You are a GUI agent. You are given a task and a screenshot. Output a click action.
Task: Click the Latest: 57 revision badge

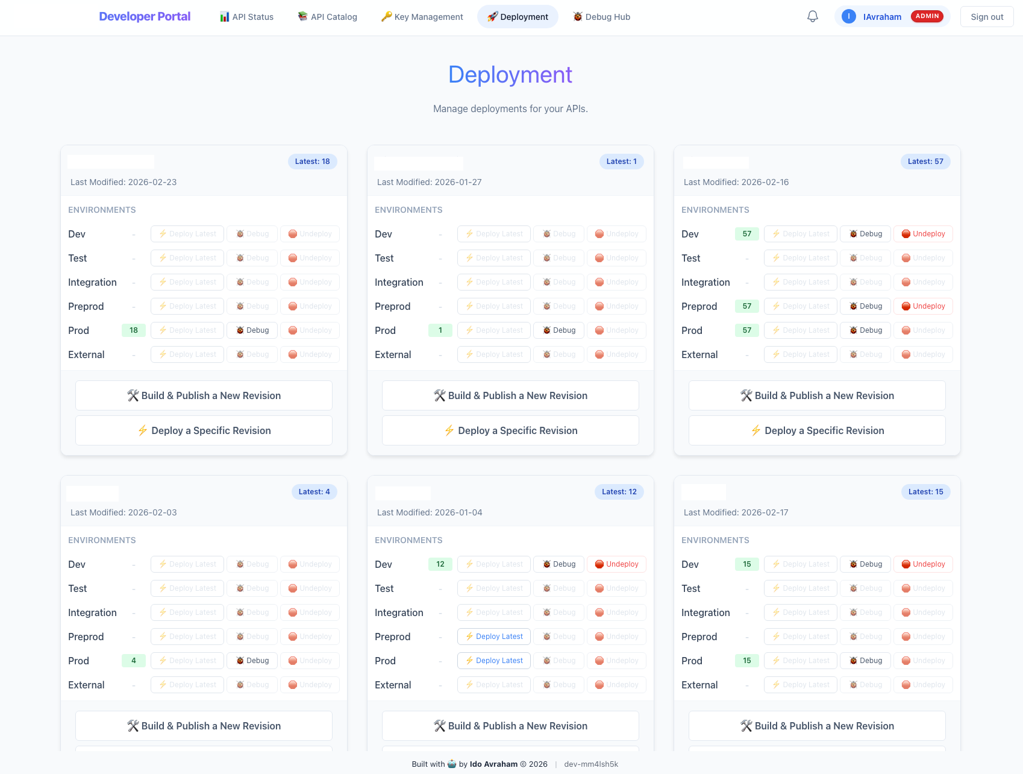(925, 161)
